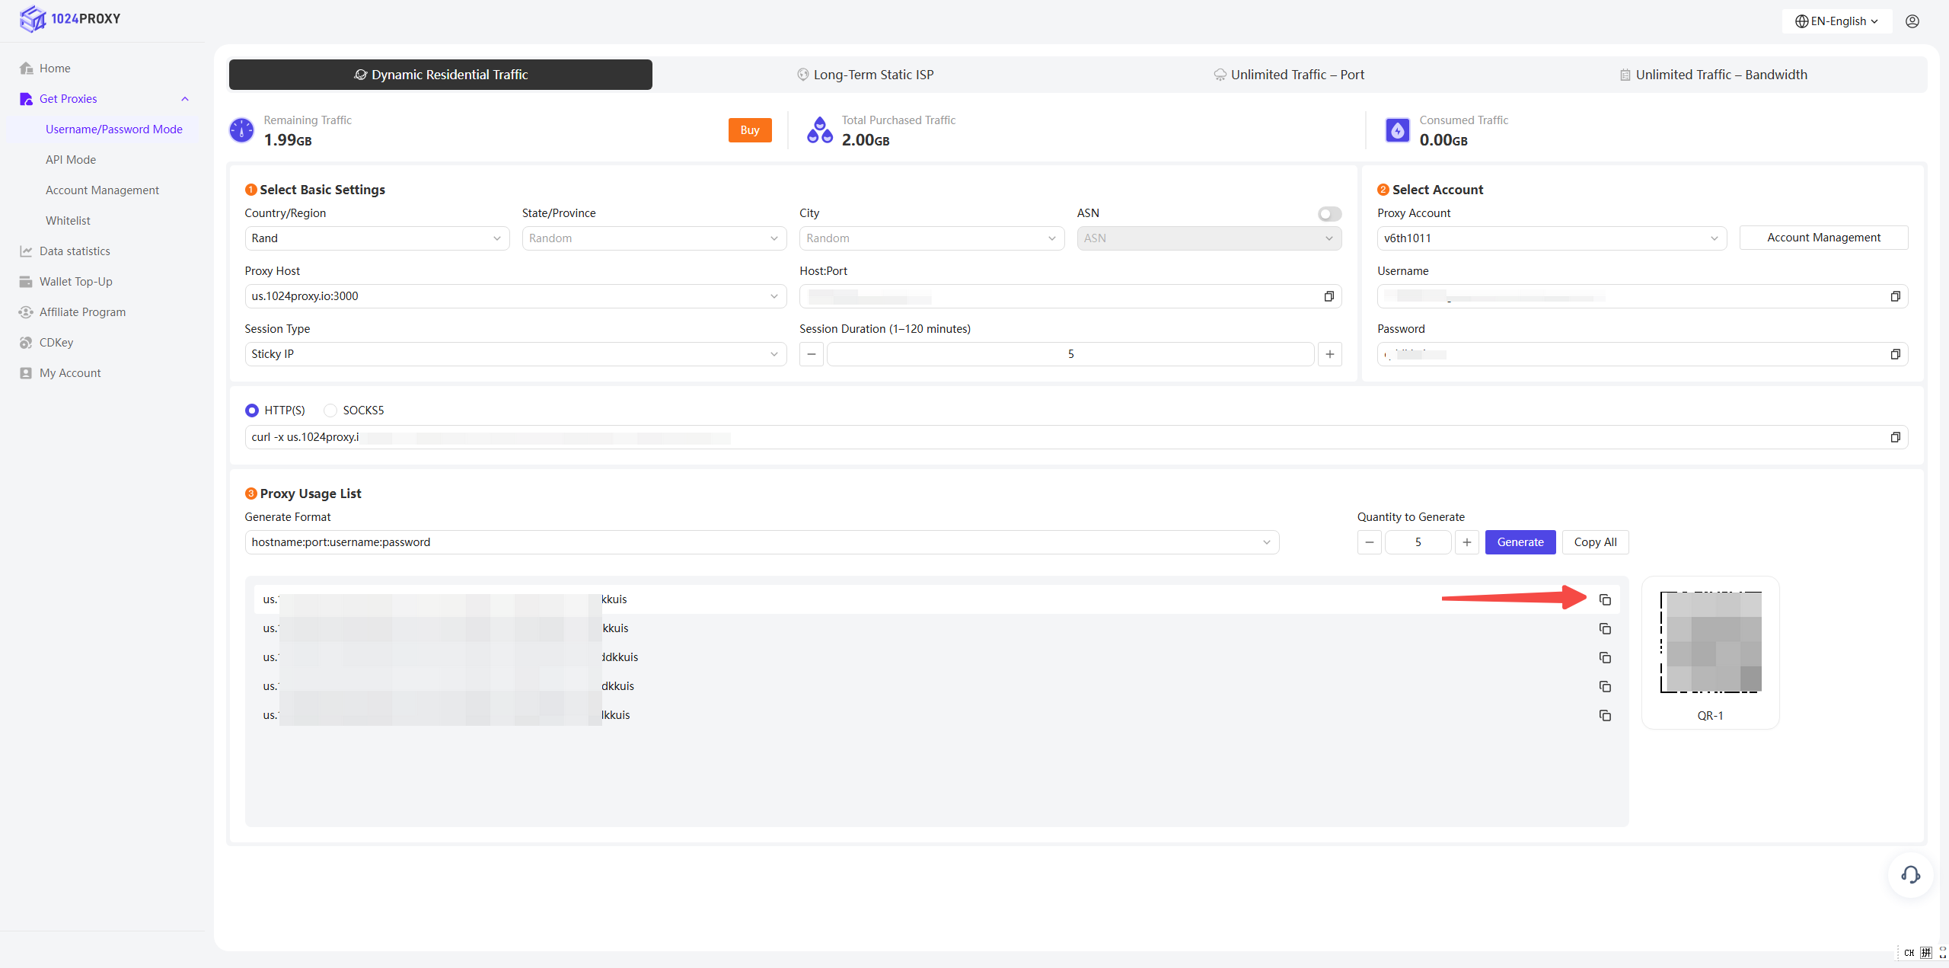Open the customer support headset chat

coord(1910,874)
